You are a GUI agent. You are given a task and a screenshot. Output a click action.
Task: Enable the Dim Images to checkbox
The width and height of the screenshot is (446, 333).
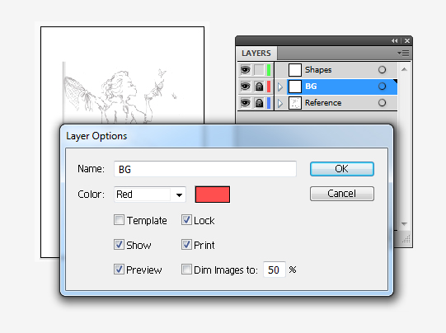[x=186, y=269]
